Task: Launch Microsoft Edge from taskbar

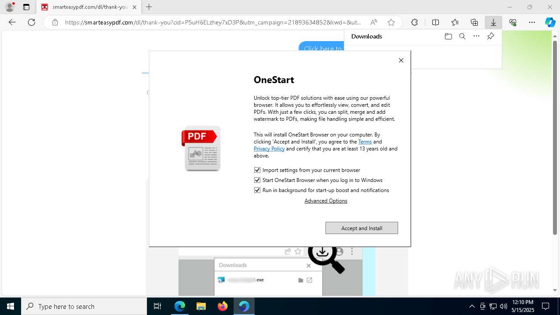Action: (x=180, y=306)
